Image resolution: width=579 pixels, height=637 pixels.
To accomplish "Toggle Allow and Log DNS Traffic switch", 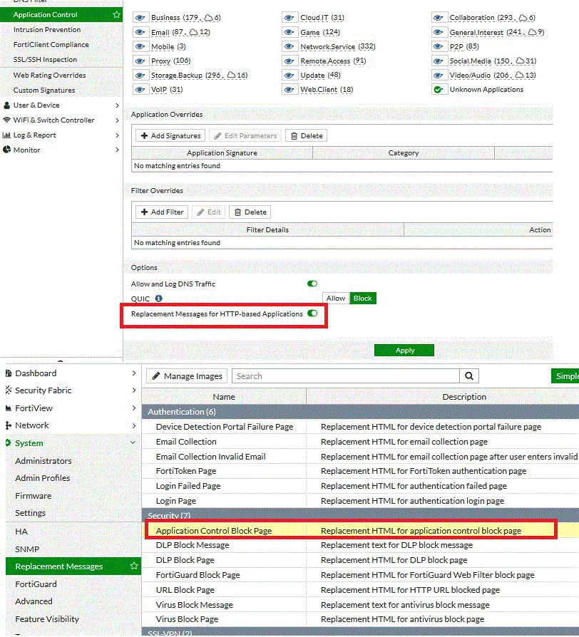I will point(312,284).
